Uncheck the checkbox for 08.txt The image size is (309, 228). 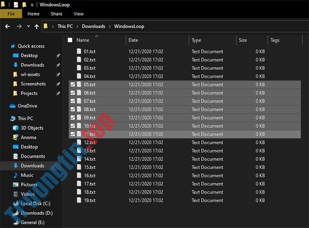[73, 109]
